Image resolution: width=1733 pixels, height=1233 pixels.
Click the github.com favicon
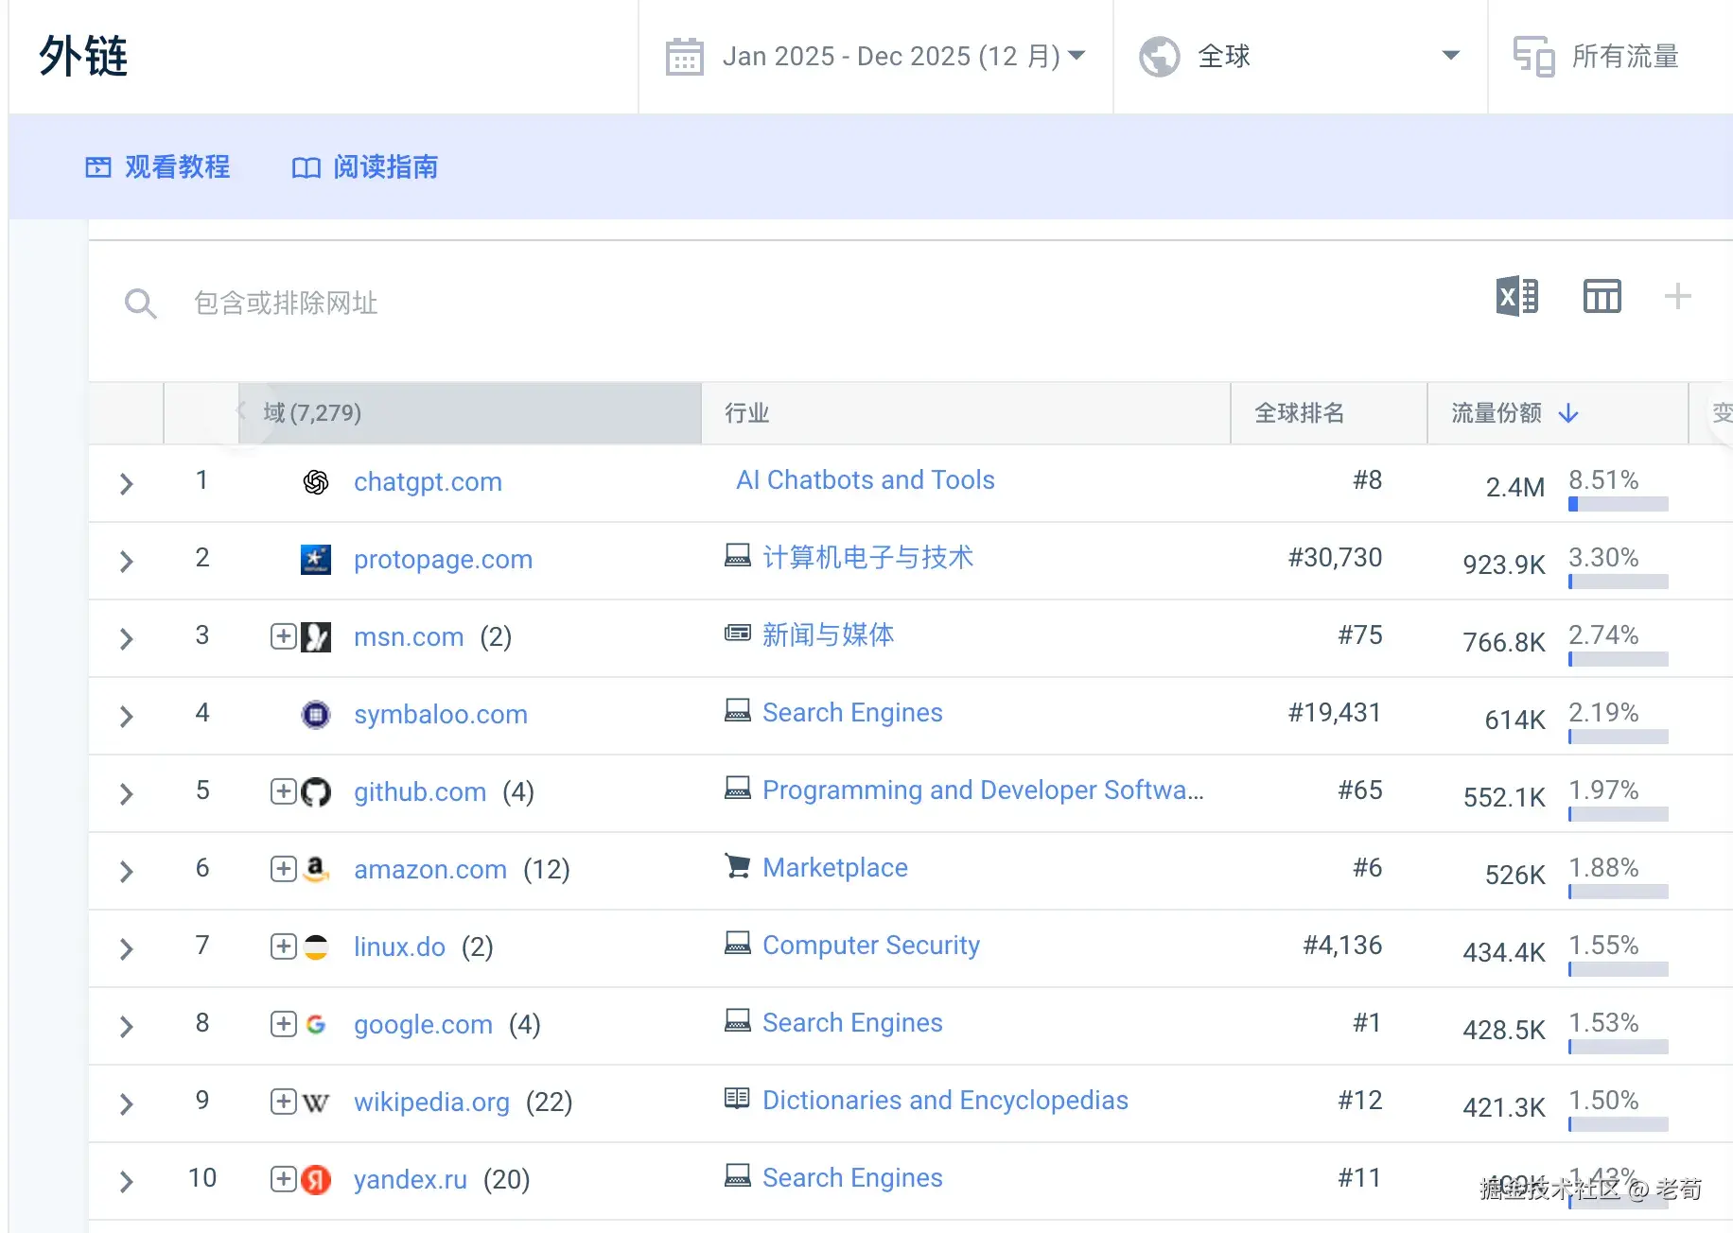(x=316, y=792)
